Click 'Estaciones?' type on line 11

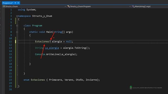pos(43,42)
